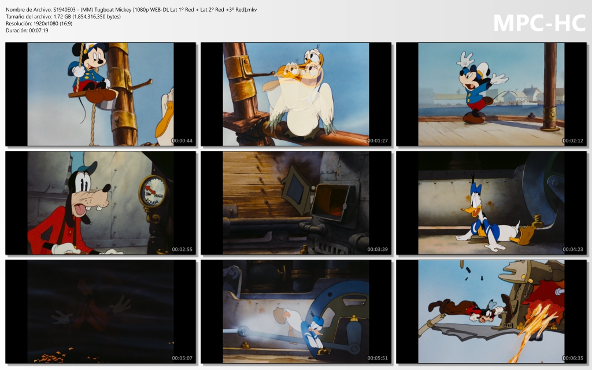Screen dimensions: 592x370
Task: Open the furnace thumbnail at 00:03:39
Action: coord(296,203)
